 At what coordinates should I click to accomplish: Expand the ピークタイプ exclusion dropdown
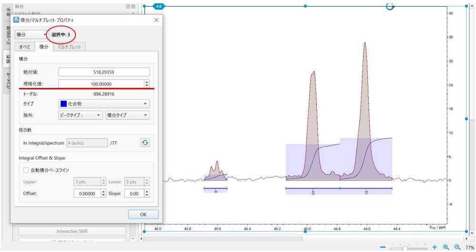tap(80, 115)
